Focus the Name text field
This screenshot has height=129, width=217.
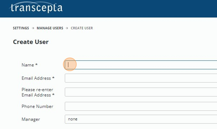pos(141,65)
